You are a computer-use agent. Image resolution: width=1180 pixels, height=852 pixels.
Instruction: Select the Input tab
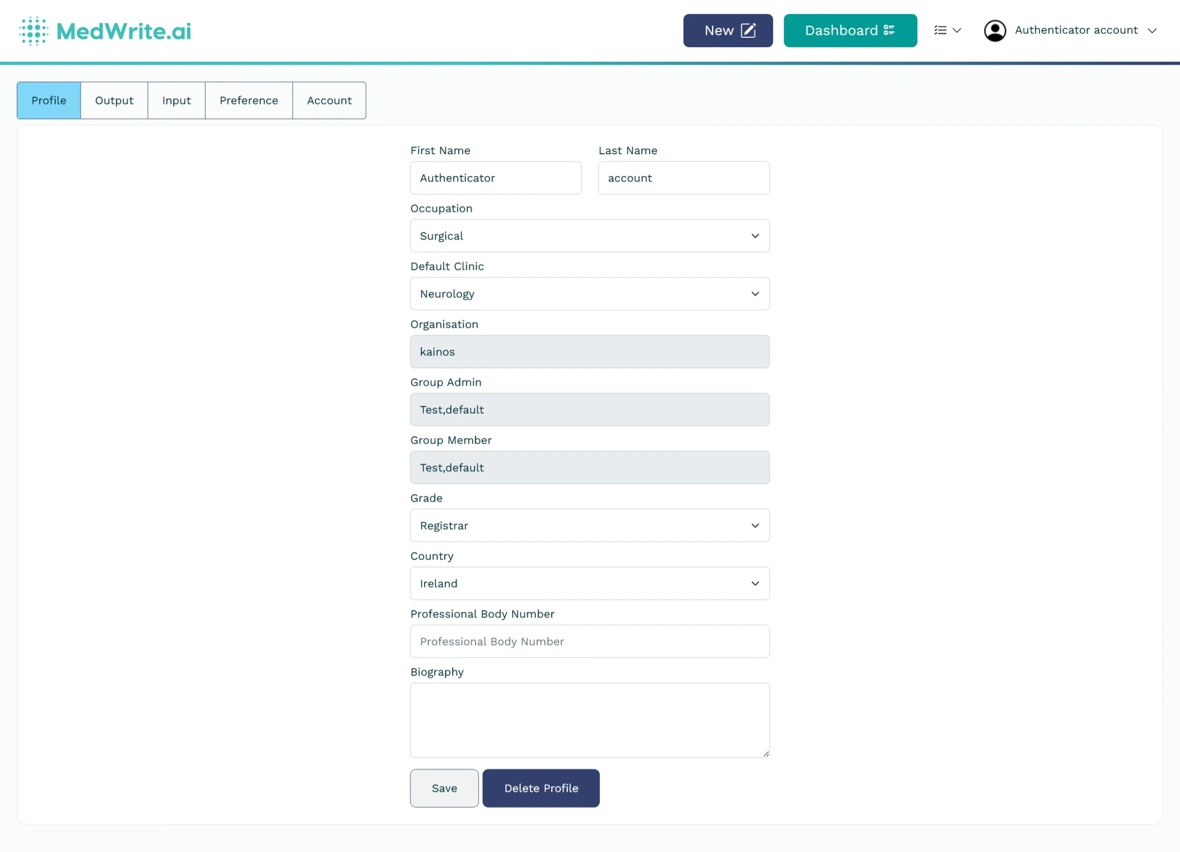(176, 100)
